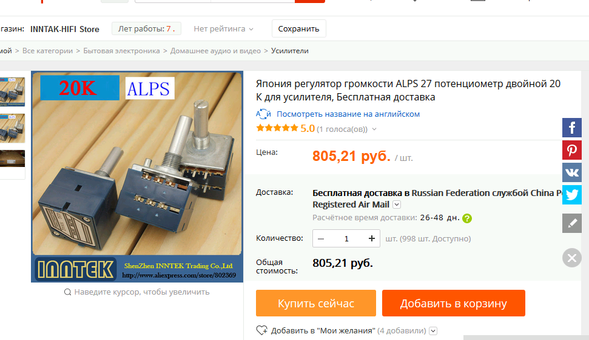Increase the quantity with the plus button

coord(371,238)
